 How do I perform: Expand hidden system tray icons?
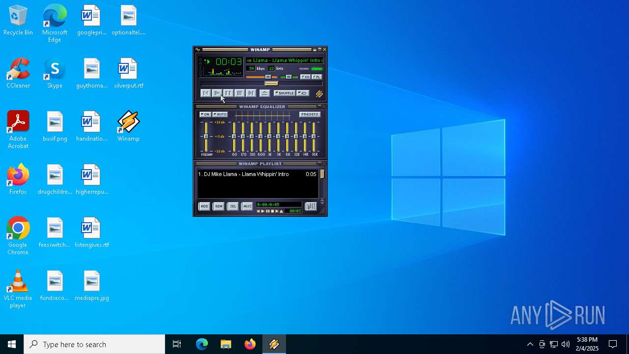[530, 344]
